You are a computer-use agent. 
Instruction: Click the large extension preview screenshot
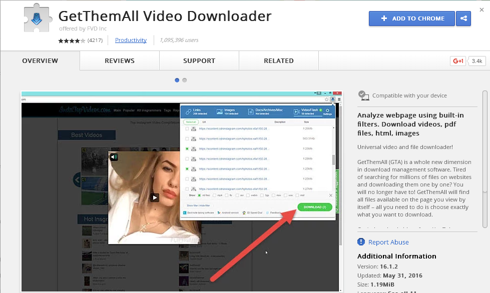(x=182, y=191)
